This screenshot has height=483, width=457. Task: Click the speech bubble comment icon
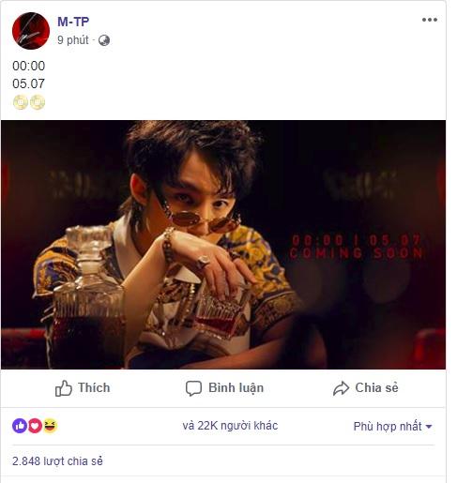[x=193, y=388]
